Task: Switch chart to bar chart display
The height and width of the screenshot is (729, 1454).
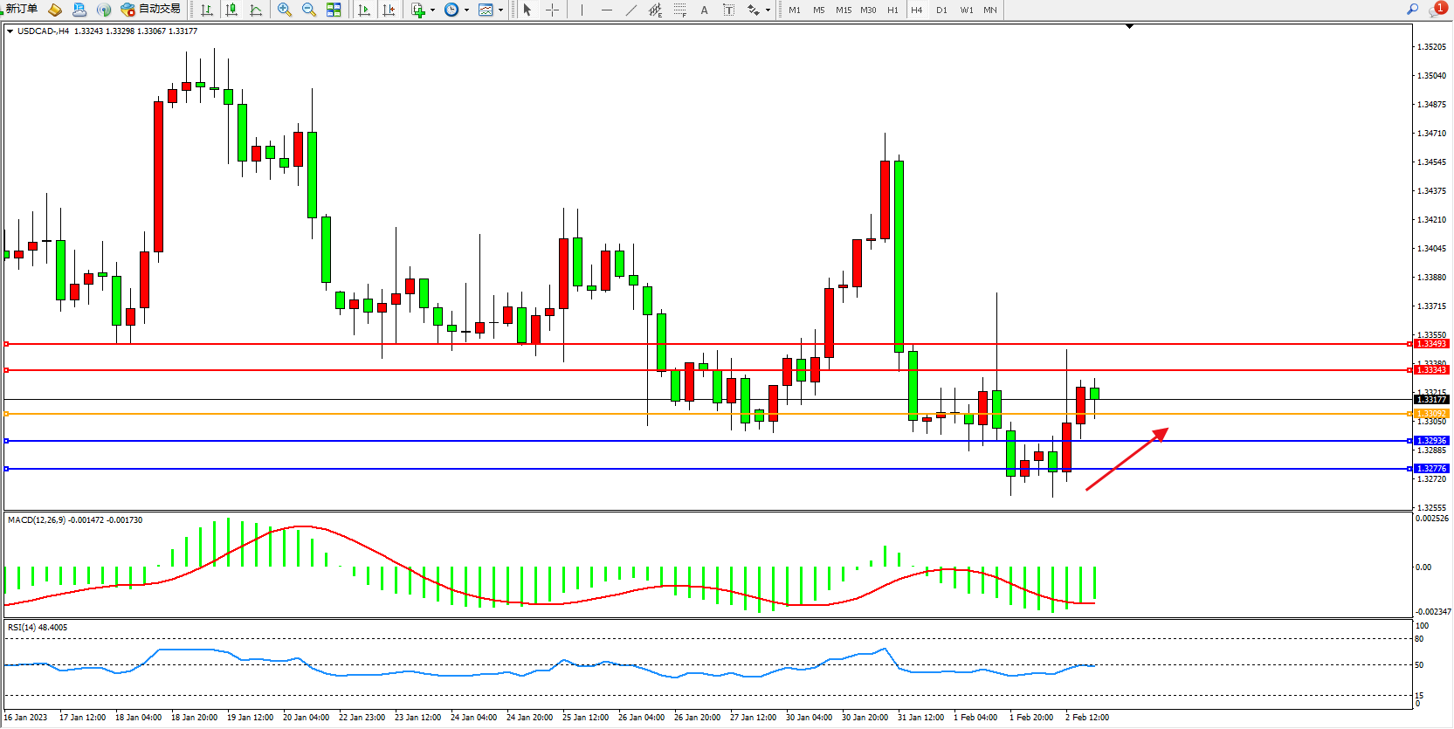Action: point(207,10)
